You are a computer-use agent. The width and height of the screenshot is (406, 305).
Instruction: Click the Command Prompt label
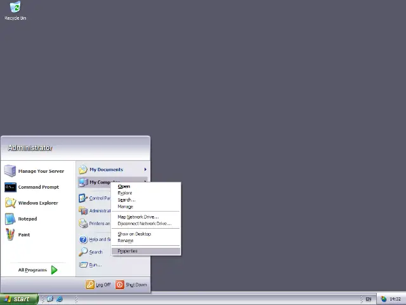(38, 187)
